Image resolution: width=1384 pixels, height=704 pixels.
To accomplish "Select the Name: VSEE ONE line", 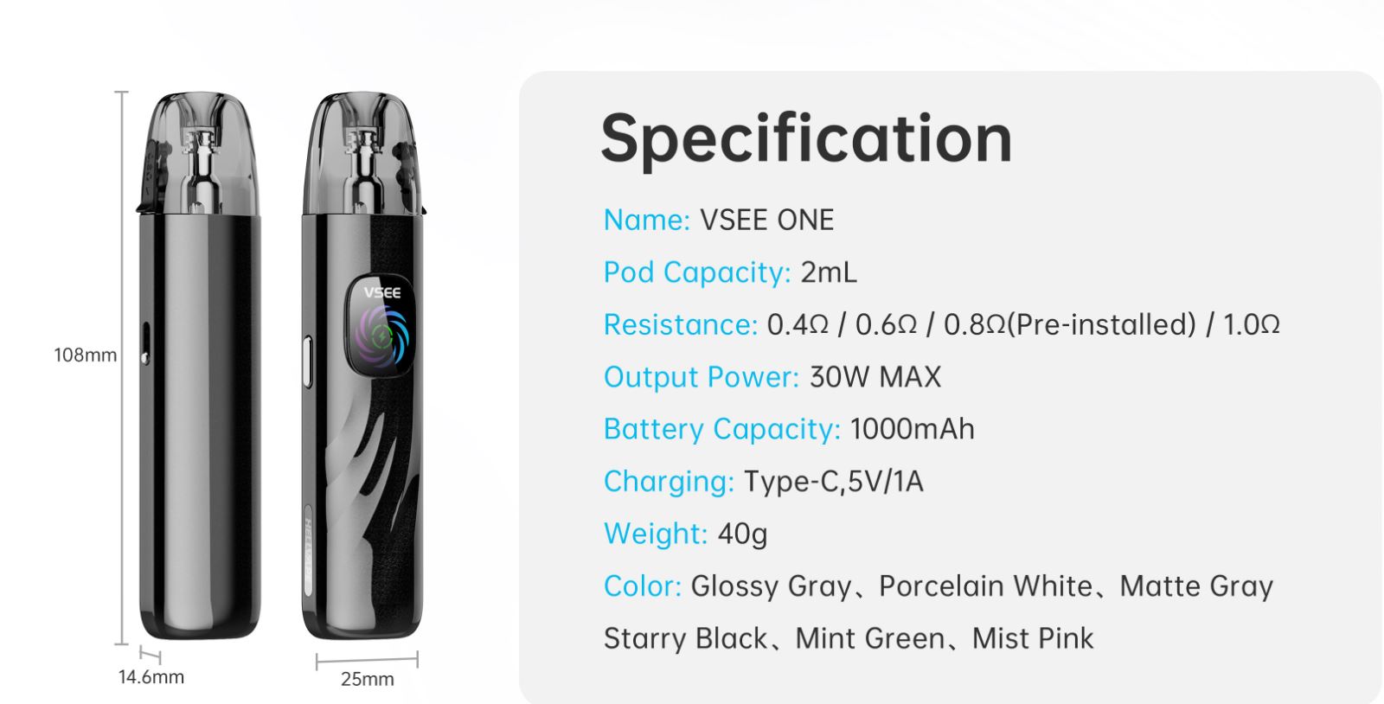I will [x=718, y=221].
